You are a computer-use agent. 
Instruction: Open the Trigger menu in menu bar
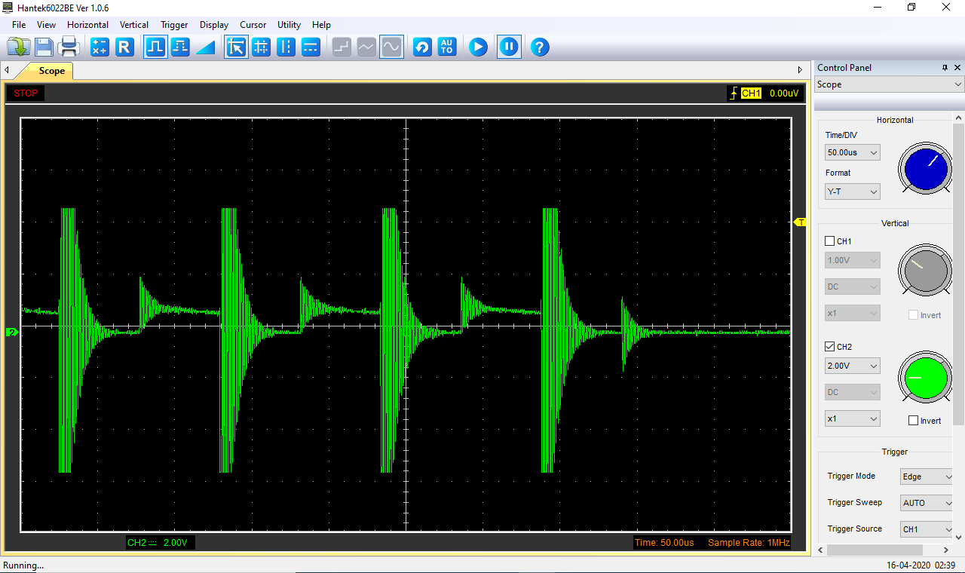(x=174, y=25)
